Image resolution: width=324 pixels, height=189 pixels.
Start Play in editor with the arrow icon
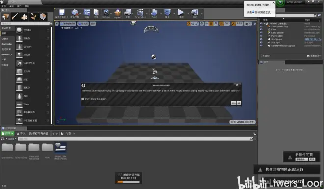181,12
